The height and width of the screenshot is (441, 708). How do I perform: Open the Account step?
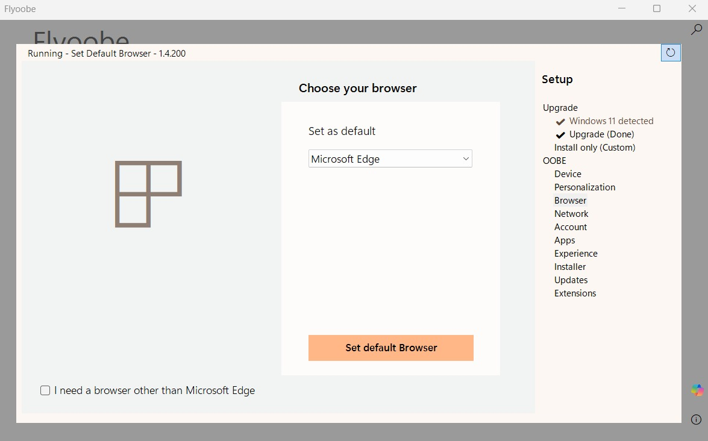571,227
